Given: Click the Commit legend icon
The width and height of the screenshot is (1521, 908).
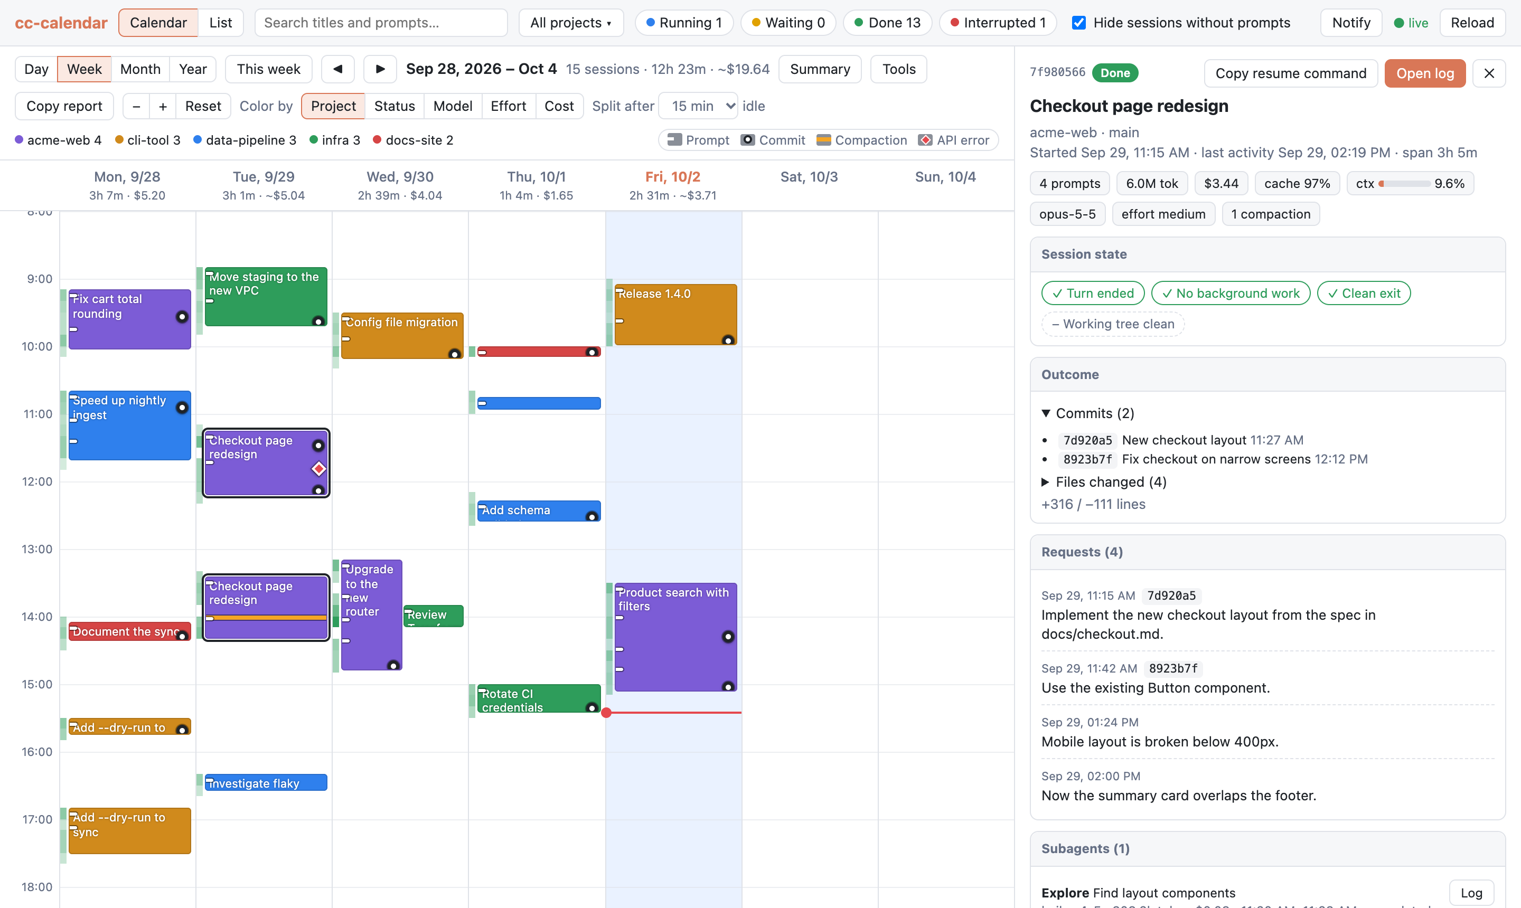Looking at the screenshot, I should [747, 139].
